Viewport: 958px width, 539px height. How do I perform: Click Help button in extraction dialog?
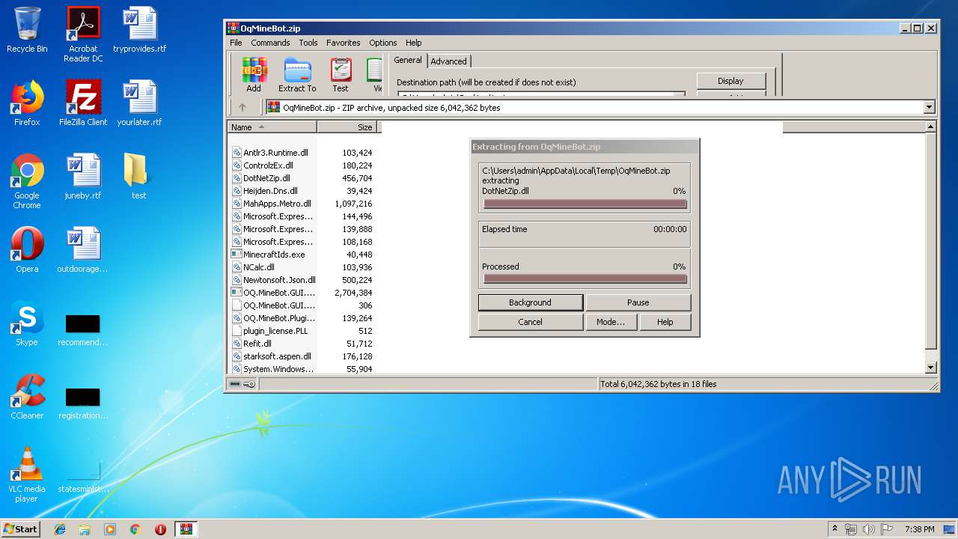point(665,322)
